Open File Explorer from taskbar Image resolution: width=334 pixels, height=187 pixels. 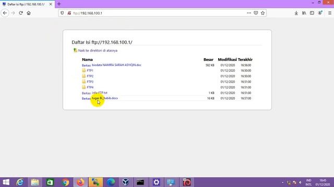[35, 182]
